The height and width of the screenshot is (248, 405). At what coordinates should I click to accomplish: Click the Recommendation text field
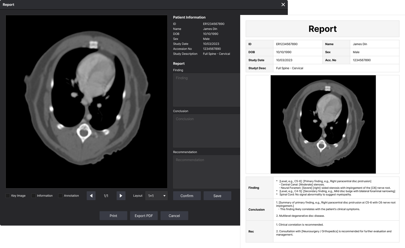pyautogui.click(x=206, y=172)
